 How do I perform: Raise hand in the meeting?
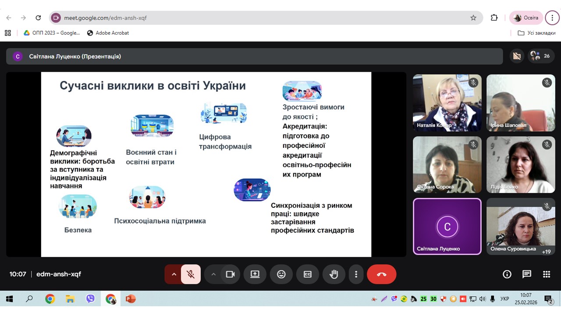click(334, 274)
